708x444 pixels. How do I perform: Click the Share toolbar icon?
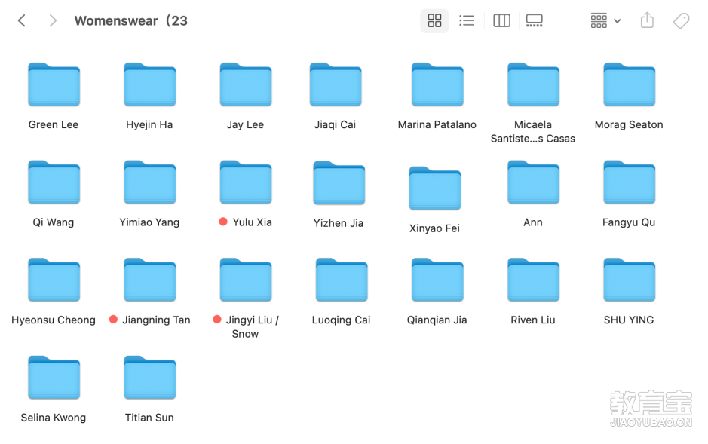coord(647,20)
